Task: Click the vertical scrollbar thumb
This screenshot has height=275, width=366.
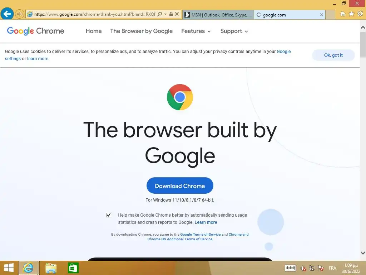Action: 363,44
